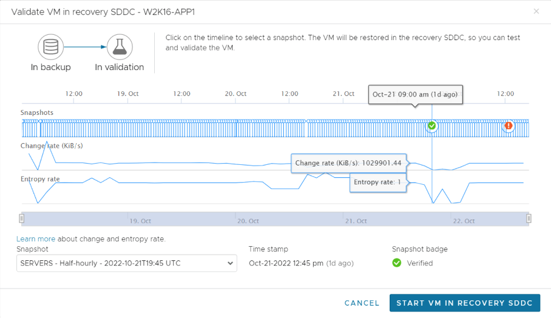The height and width of the screenshot is (318, 551).
Task: Click the Snapshot badge heading
Action: [420, 249]
